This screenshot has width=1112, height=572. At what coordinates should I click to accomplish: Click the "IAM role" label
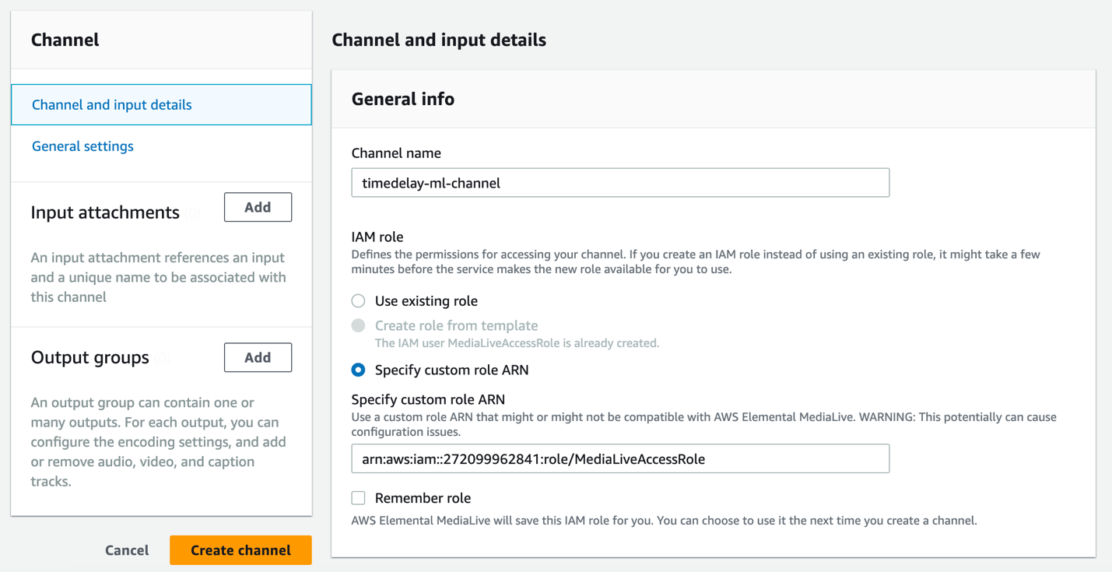[376, 237]
